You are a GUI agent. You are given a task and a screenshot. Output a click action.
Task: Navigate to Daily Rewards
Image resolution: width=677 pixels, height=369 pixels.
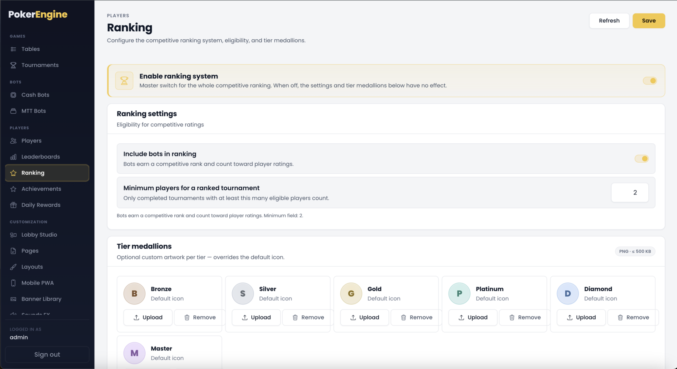pos(47,205)
